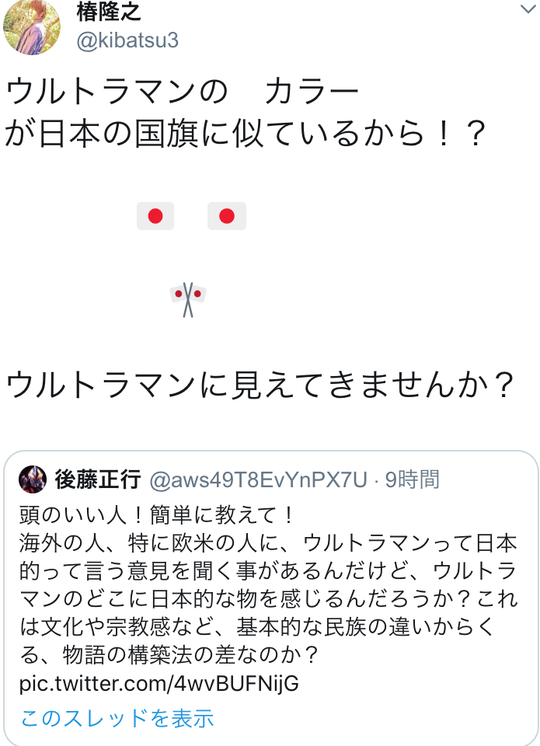This screenshot has height=746, width=540.
Task: Click the left Japanese flag emoji
Action: tap(155, 216)
